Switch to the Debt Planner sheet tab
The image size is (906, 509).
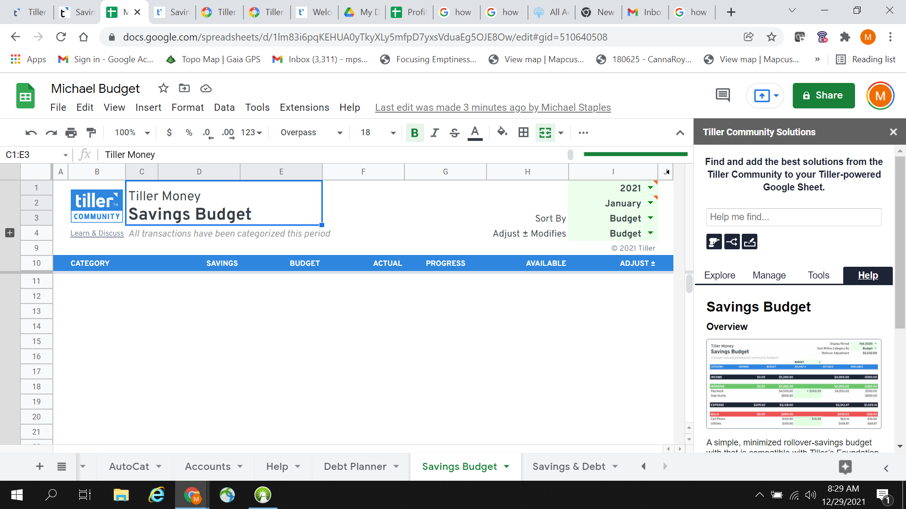(355, 466)
